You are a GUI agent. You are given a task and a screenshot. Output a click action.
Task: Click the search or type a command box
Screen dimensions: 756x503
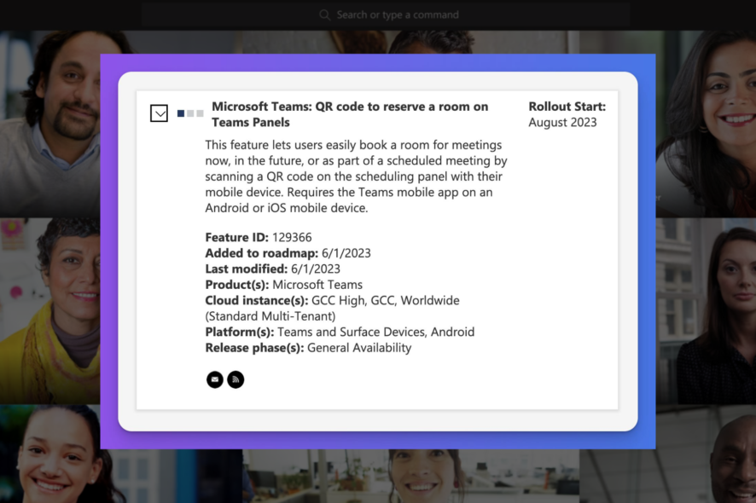point(386,15)
